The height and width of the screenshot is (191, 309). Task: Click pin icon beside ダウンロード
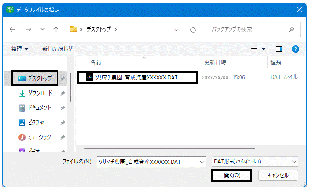[63, 93]
